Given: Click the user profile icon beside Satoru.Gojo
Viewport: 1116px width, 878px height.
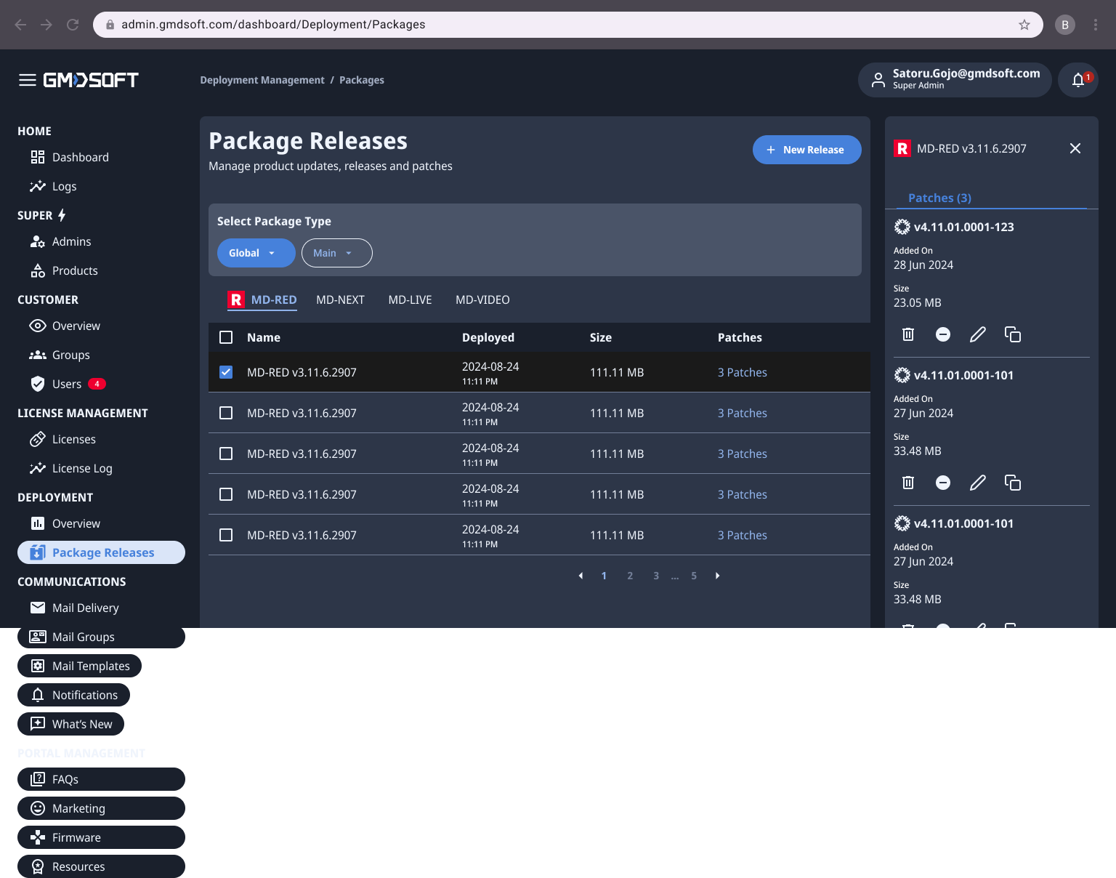Looking at the screenshot, I should coord(878,79).
